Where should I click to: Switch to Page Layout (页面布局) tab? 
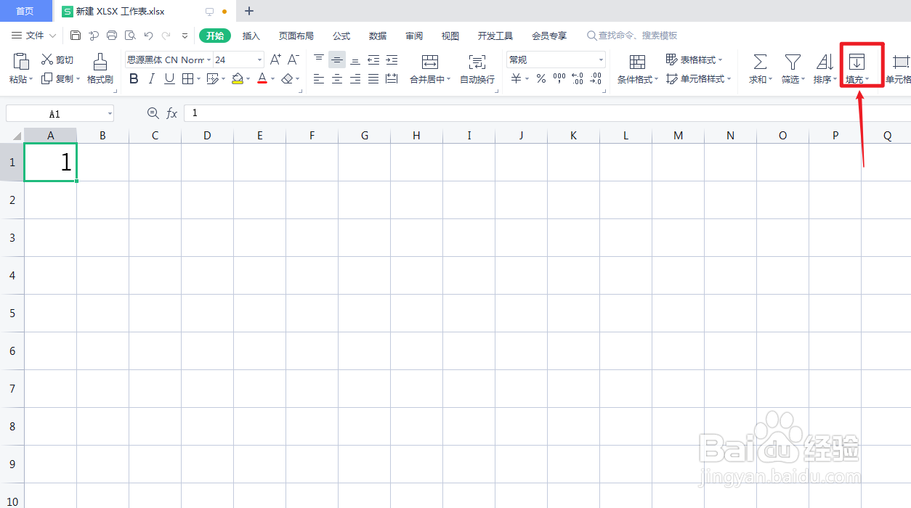point(296,36)
